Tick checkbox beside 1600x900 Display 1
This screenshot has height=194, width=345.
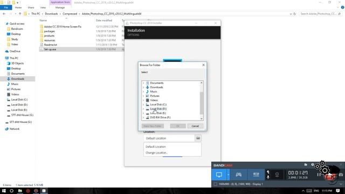[x=216, y=184]
